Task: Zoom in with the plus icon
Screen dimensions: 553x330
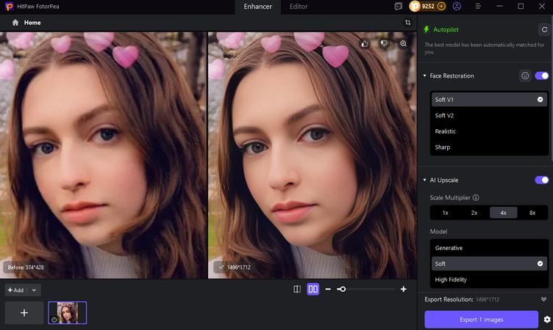Action: 404,289
